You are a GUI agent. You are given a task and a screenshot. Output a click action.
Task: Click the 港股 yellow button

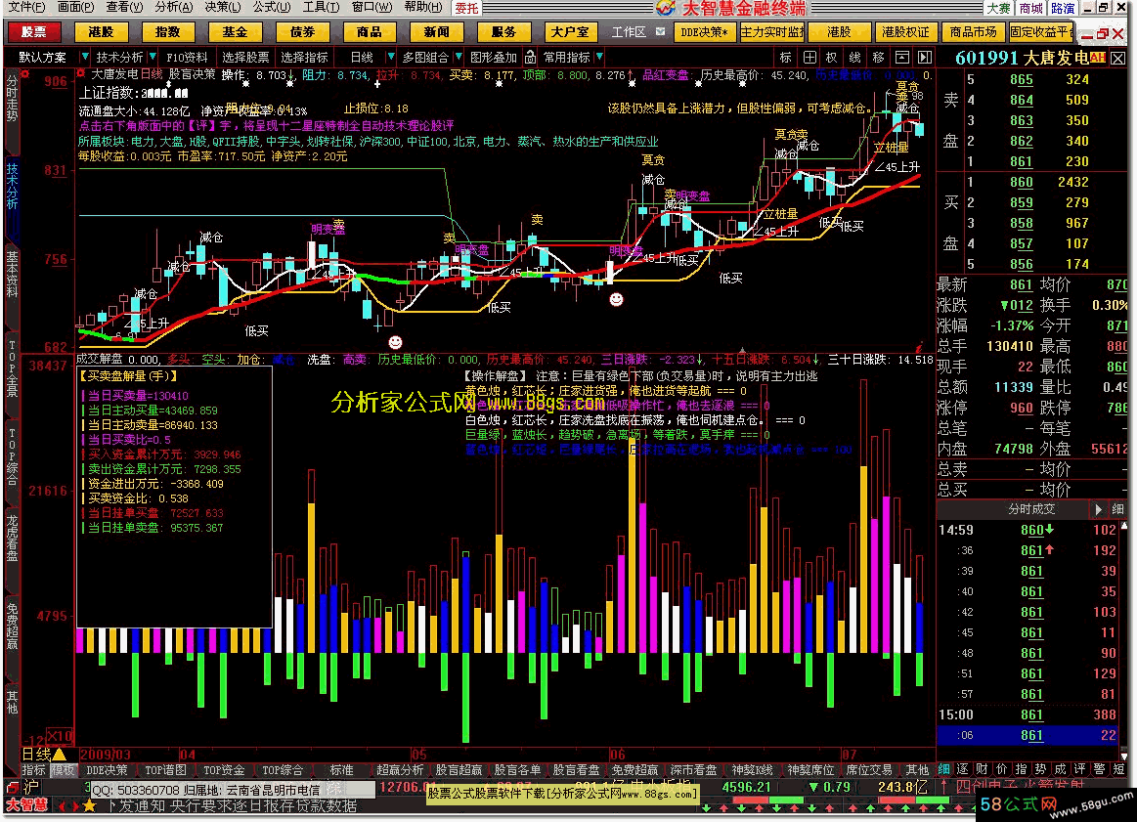pos(101,32)
